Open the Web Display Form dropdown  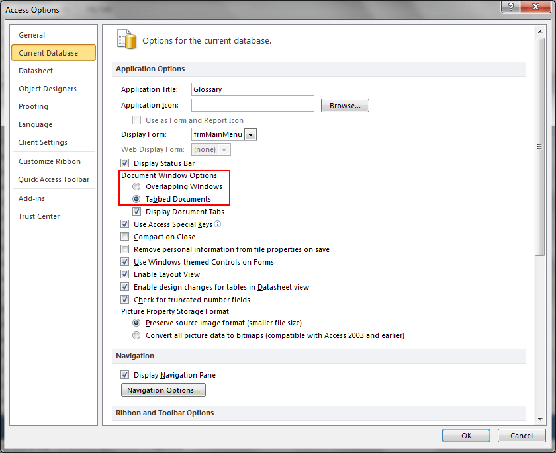(x=223, y=149)
